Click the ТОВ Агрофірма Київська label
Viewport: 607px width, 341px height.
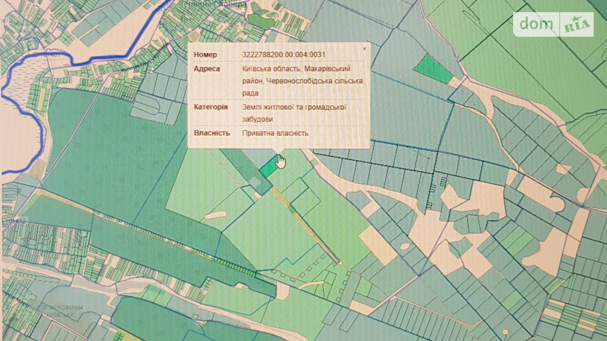[x=60, y=311]
